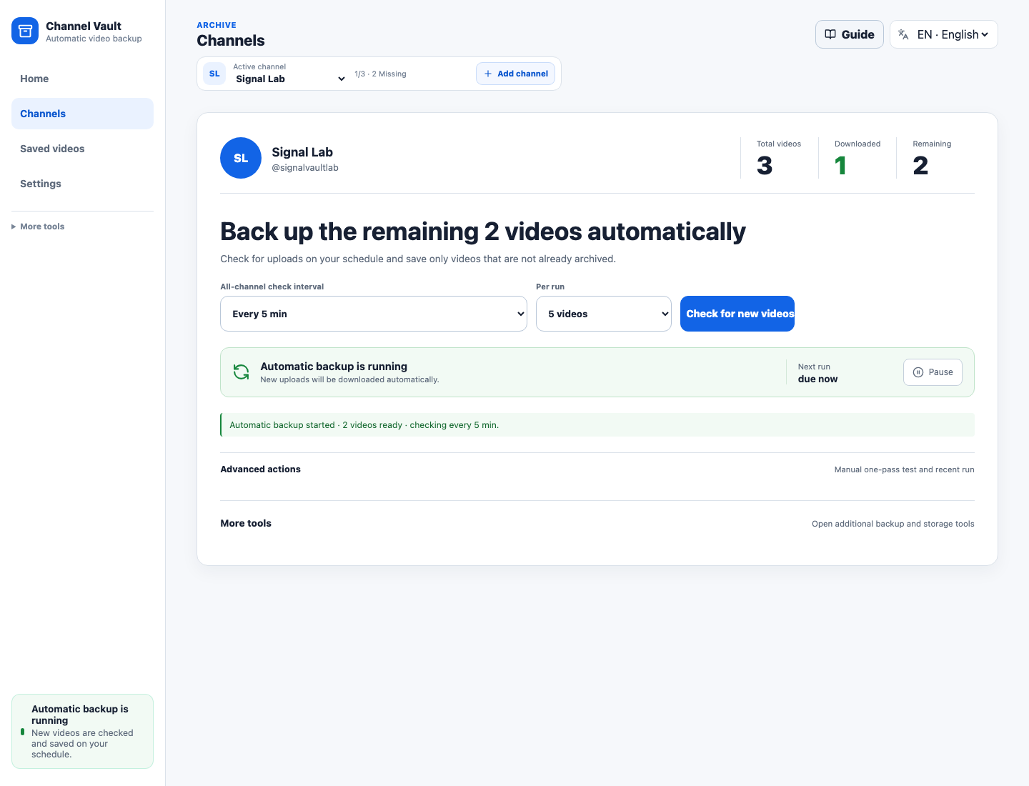Click 'Automatic backup is running' banner title
Viewport: 1029px width, 786px height.
334,367
